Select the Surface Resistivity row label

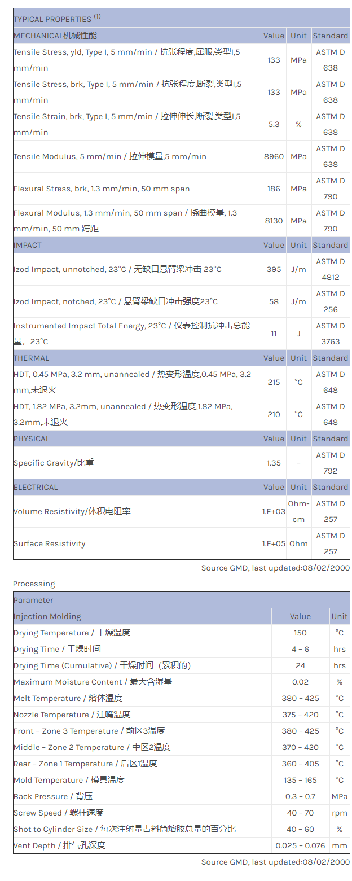(x=50, y=543)
